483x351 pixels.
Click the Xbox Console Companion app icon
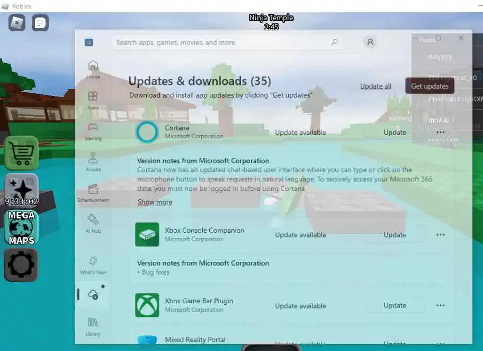147,234
